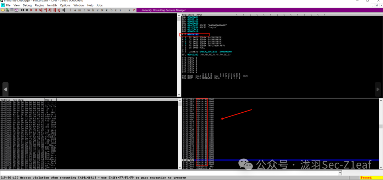Screen dimensions: 383x180
Task: Open the Debug menu
Action: pos(27,5)
